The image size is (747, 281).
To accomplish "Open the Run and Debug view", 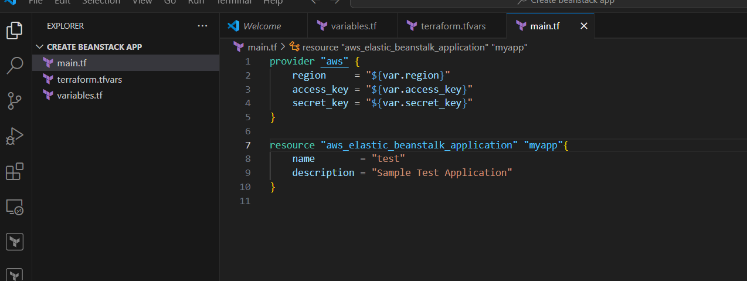I will tap(15, 136).
